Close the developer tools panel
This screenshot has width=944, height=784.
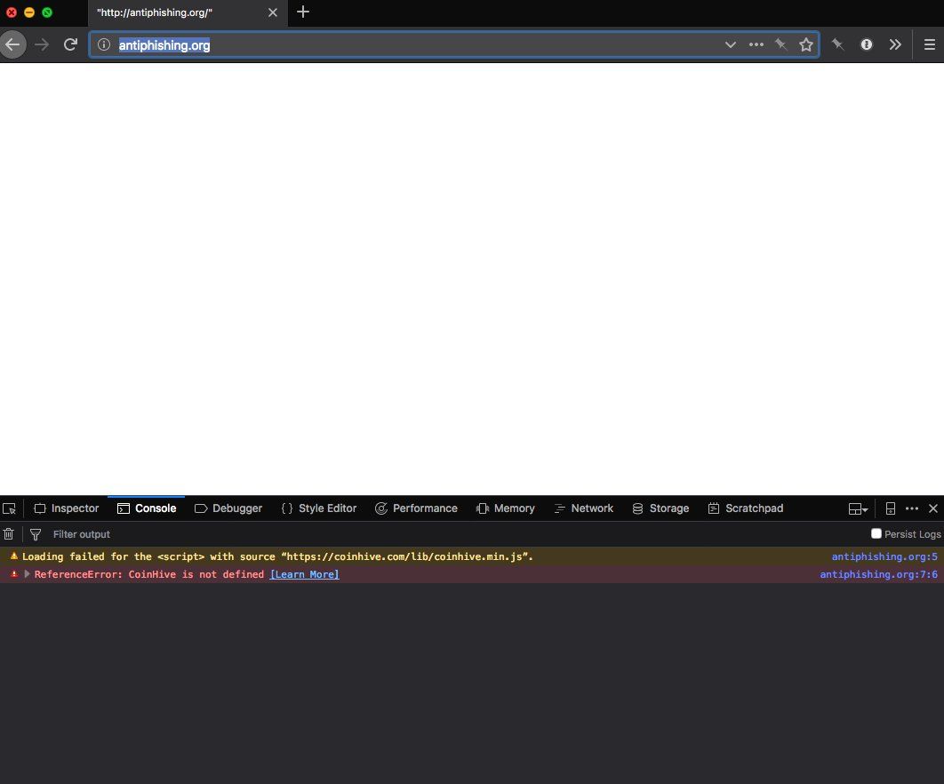tap(933, 508)
